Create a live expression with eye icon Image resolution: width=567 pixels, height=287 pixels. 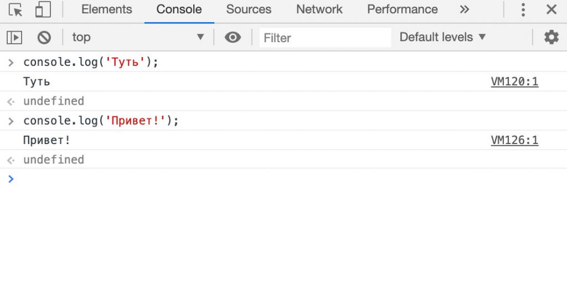(233, 38)
